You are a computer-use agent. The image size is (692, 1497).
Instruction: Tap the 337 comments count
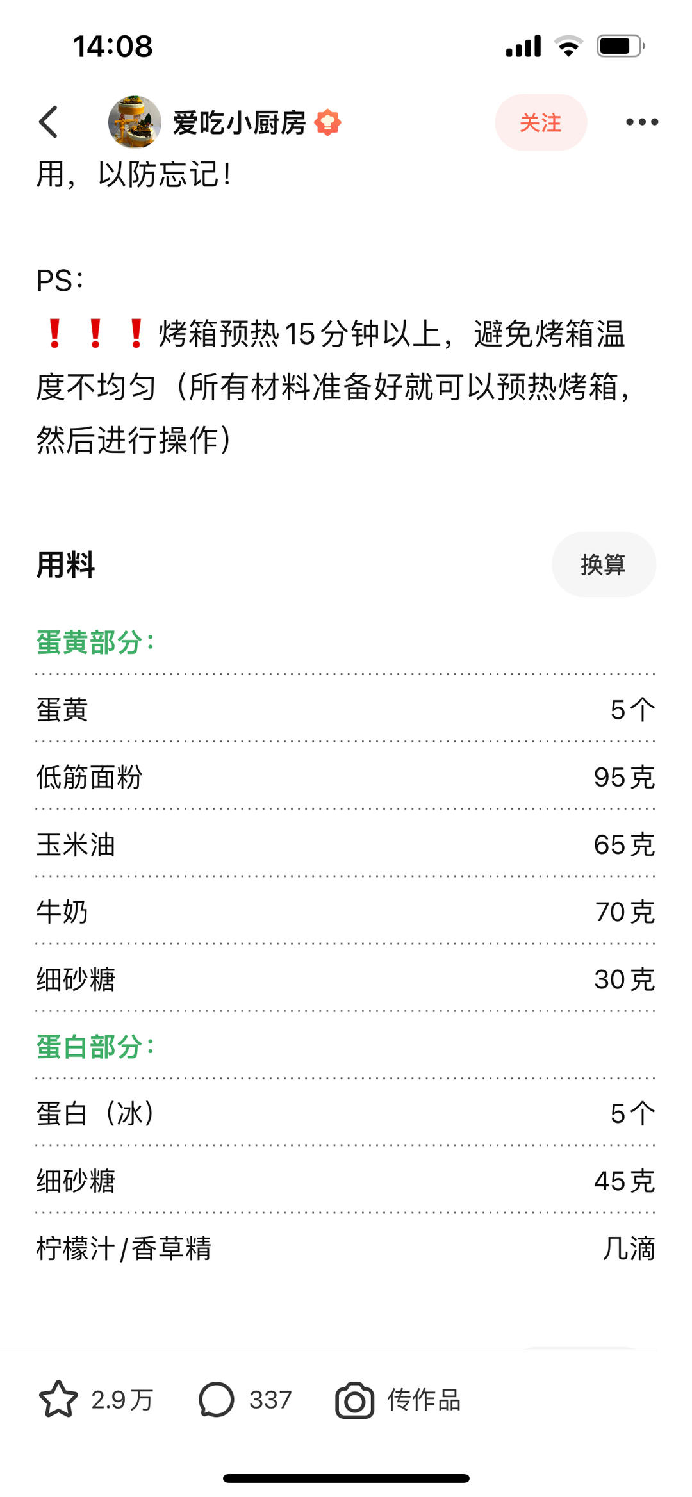point(270,1400)
